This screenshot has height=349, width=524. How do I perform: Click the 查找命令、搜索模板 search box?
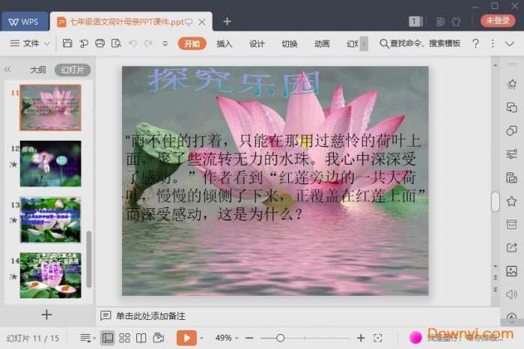(420, 43)
